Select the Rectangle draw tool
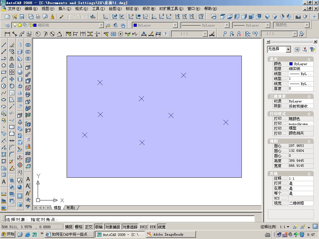The height and width of the screenshot is (239, 319). tap(4, 72)
